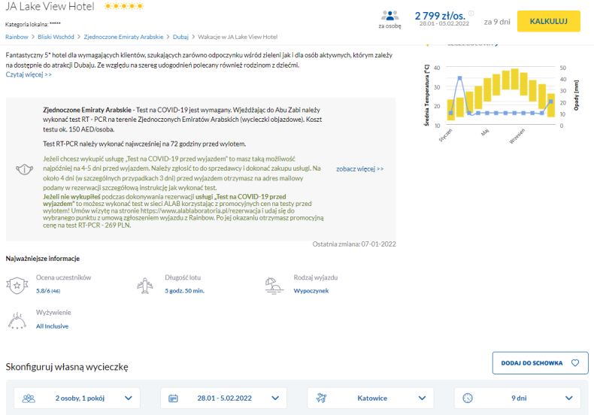Click the meal cloche Wyżywienie icon
Viewport: 594px width, 415px height.
pos(17,320)
